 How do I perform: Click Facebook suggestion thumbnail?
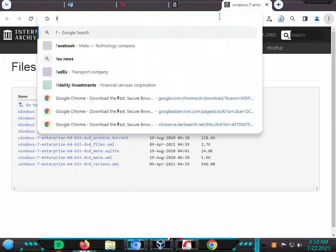[x=47, y=46]
